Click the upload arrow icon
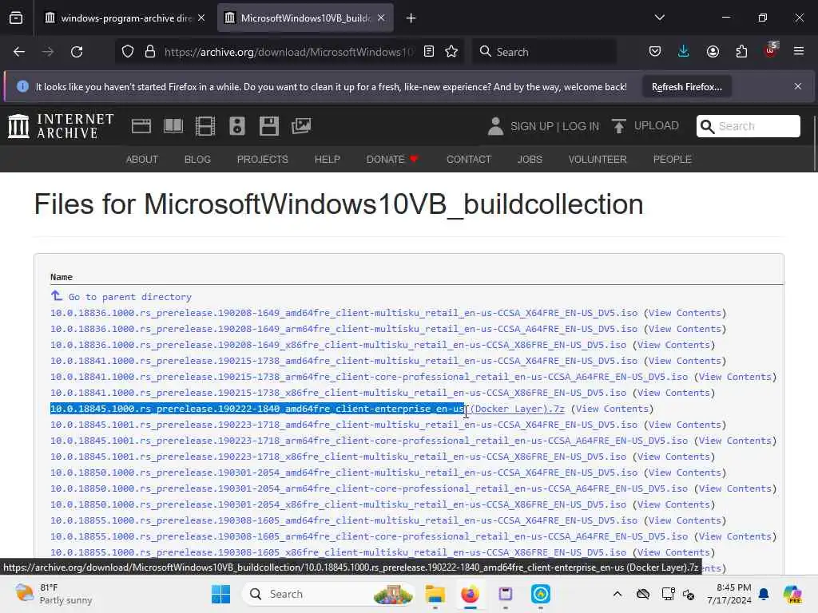818x613 pixels. [619, 126]
